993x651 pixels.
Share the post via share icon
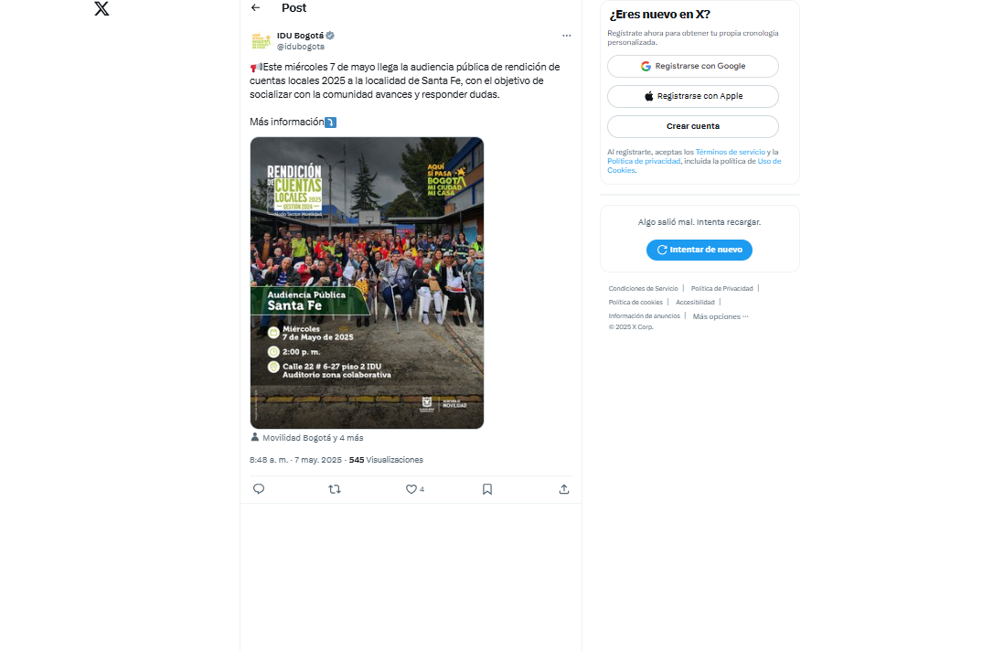(563, 489)
